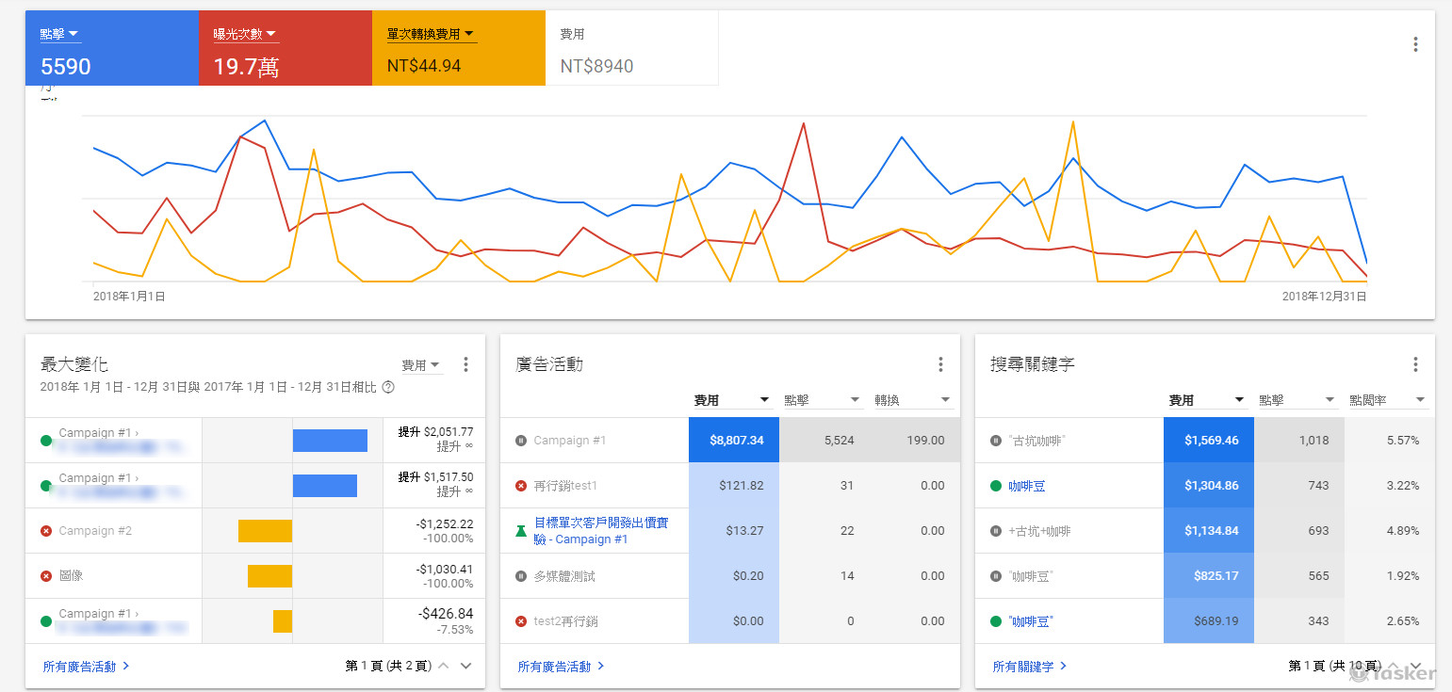Open the 最大變化 panel options menu
The width and height of the screenshot is (1452, 692).
[x=465, y=364]
